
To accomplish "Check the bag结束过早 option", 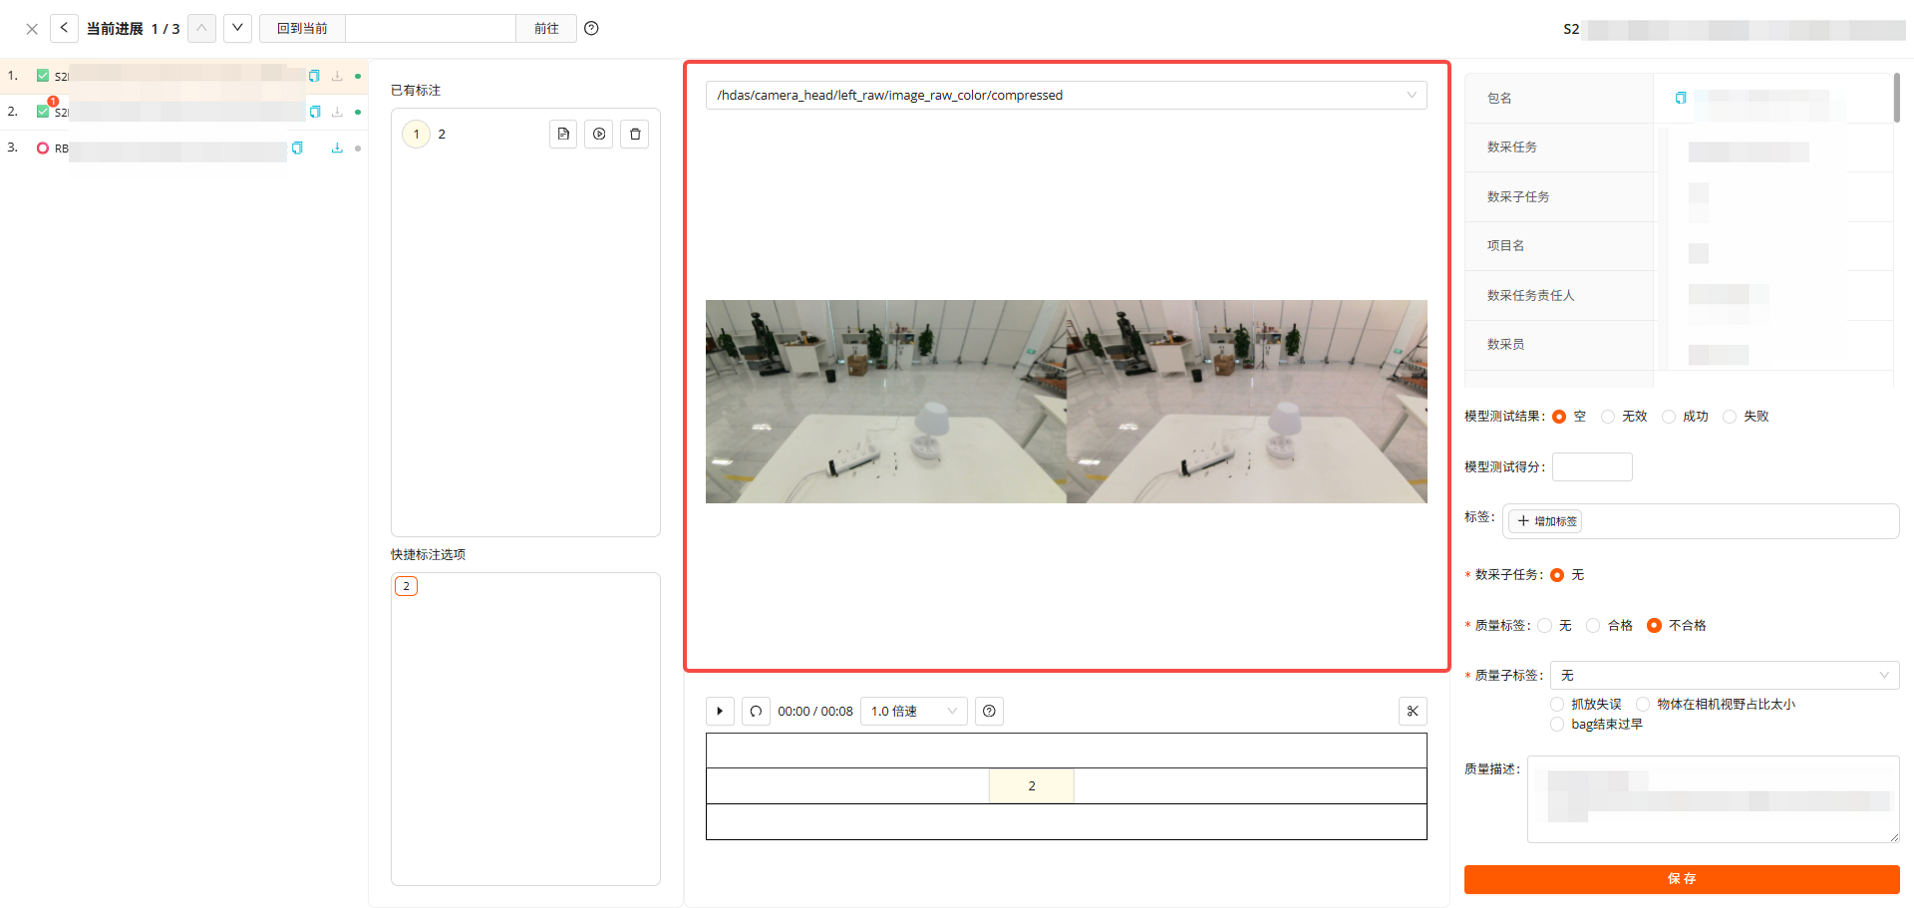I will pyautogui.click(x=1557, y=725).
